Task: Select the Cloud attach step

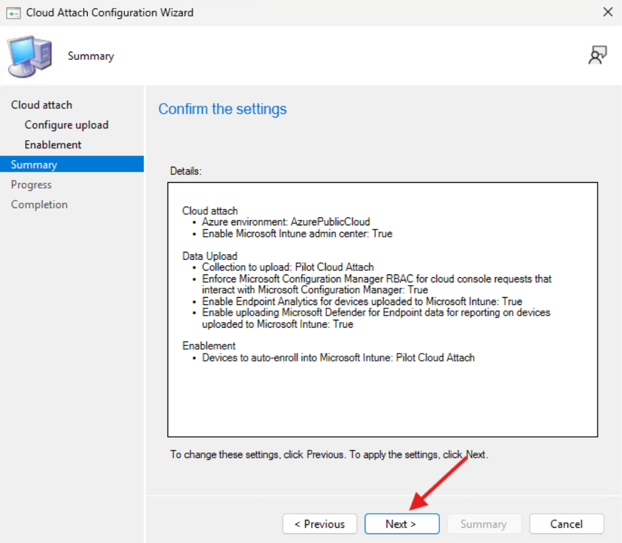Action: point(41,104)
